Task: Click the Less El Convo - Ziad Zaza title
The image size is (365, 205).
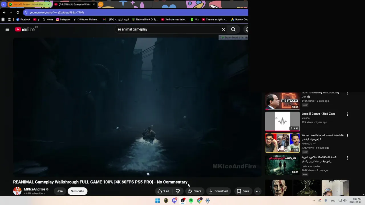Action: 318,114
